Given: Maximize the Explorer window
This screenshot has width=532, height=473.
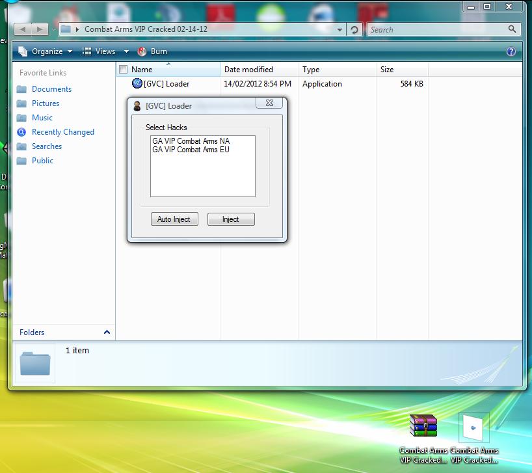Looking at the screenshot, I should [x=487, y=7].
